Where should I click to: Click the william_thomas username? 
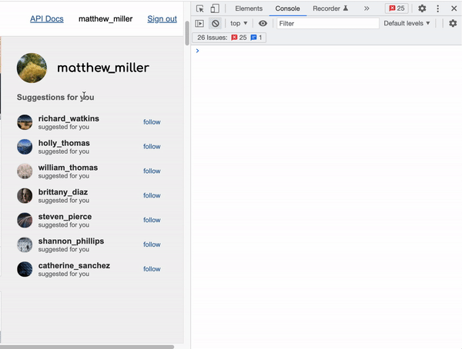point(68,168)
